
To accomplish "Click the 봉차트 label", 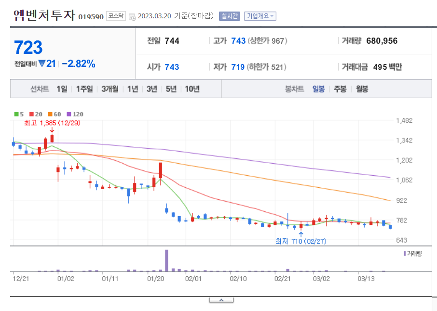I will click(x=294, y=89).
